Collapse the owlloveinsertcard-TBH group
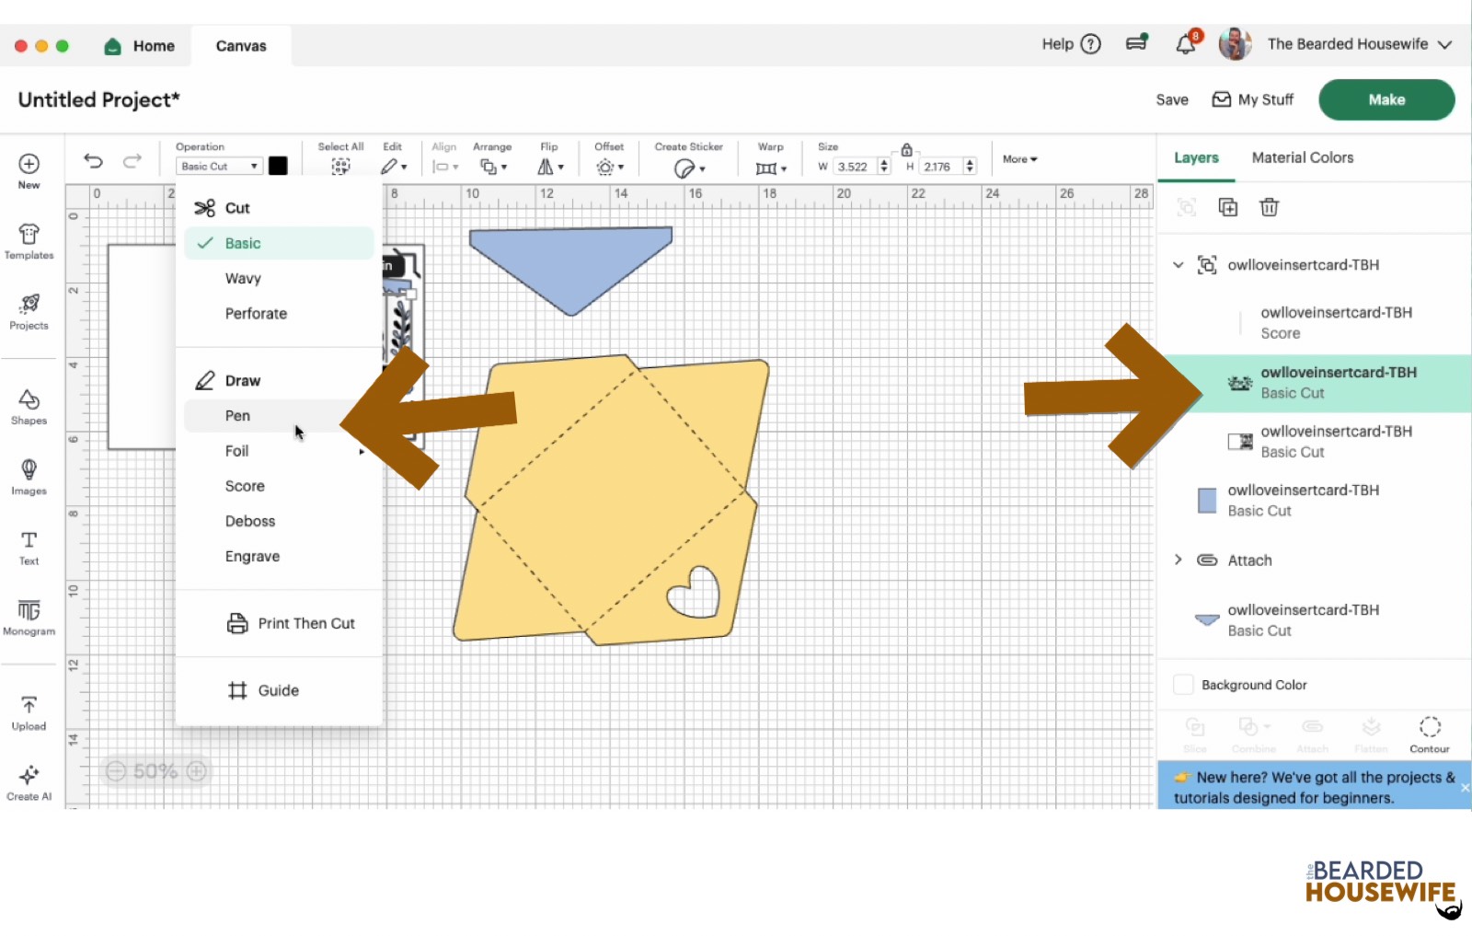Viewport: 1472px width, 936px height. click(1179, 265)
